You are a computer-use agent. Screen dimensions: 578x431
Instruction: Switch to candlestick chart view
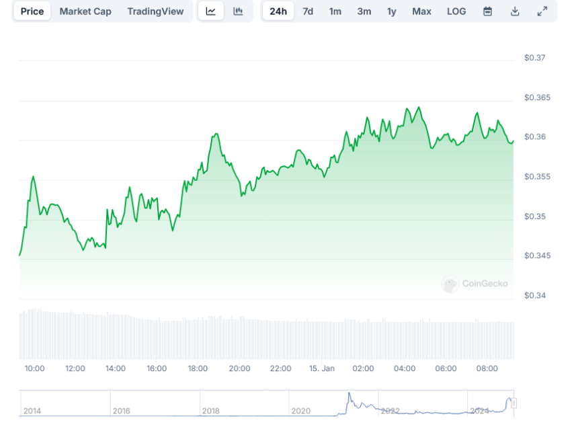point(238,11)
